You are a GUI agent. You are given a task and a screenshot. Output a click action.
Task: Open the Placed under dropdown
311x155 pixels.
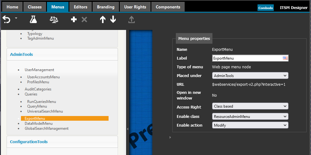click(x=250, y=75)
